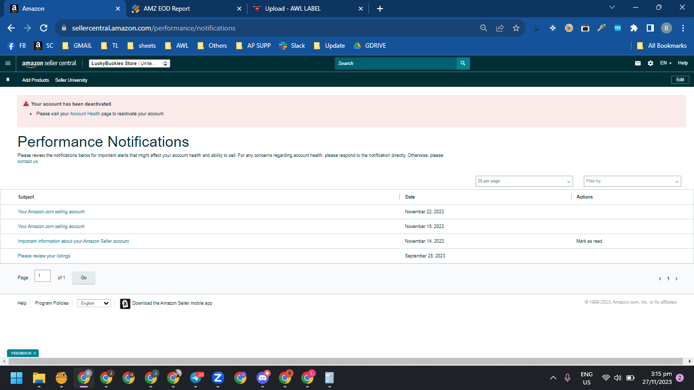Open the Chrome three-dot menu
This screenshot has height=390, width=694.
coord(683,28)
